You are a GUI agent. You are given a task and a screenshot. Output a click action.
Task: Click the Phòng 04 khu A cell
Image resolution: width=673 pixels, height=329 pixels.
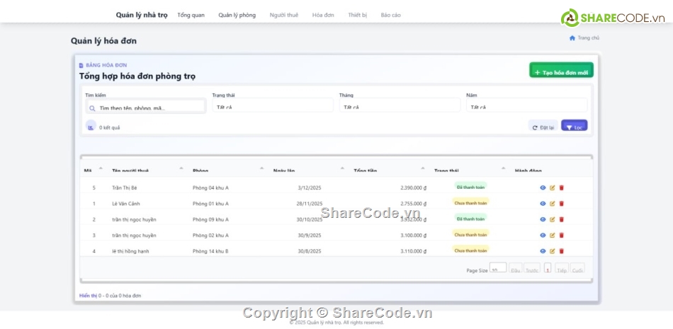pyautogui.click(x=210, y=188)
